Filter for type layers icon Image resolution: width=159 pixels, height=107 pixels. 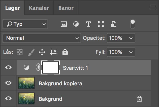88,24
